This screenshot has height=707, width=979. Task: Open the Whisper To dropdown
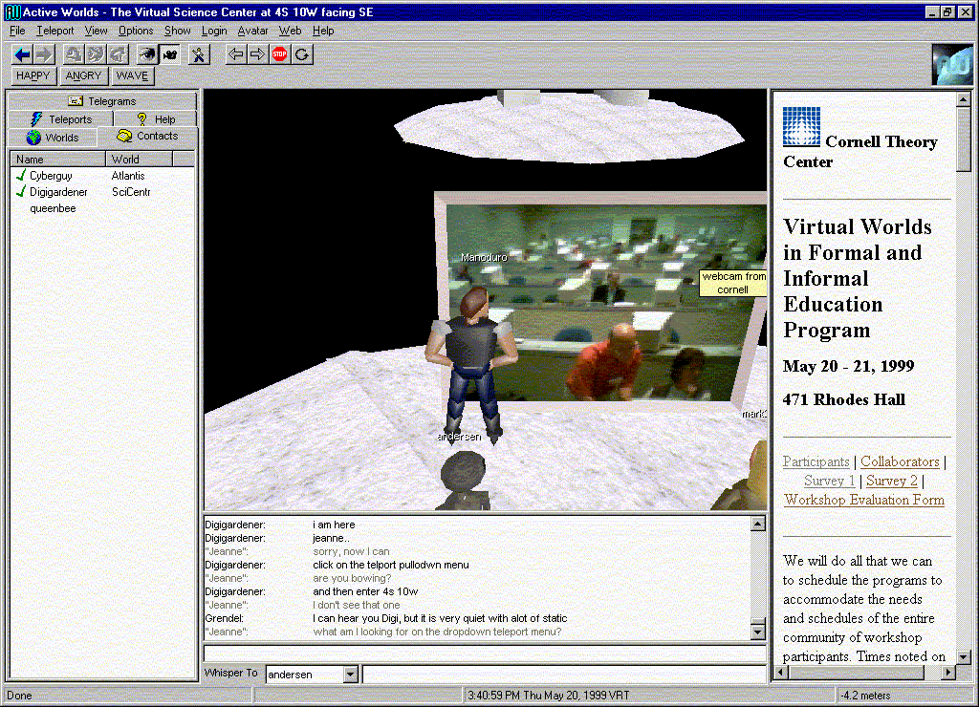(350, 675)
